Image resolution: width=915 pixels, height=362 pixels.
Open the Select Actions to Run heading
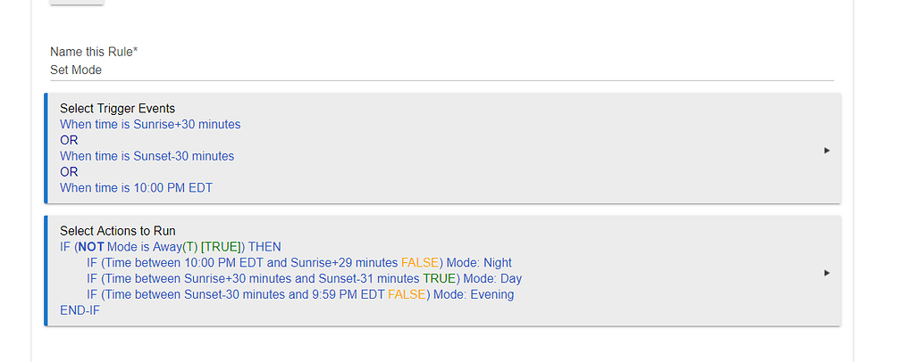pos(118,231)
